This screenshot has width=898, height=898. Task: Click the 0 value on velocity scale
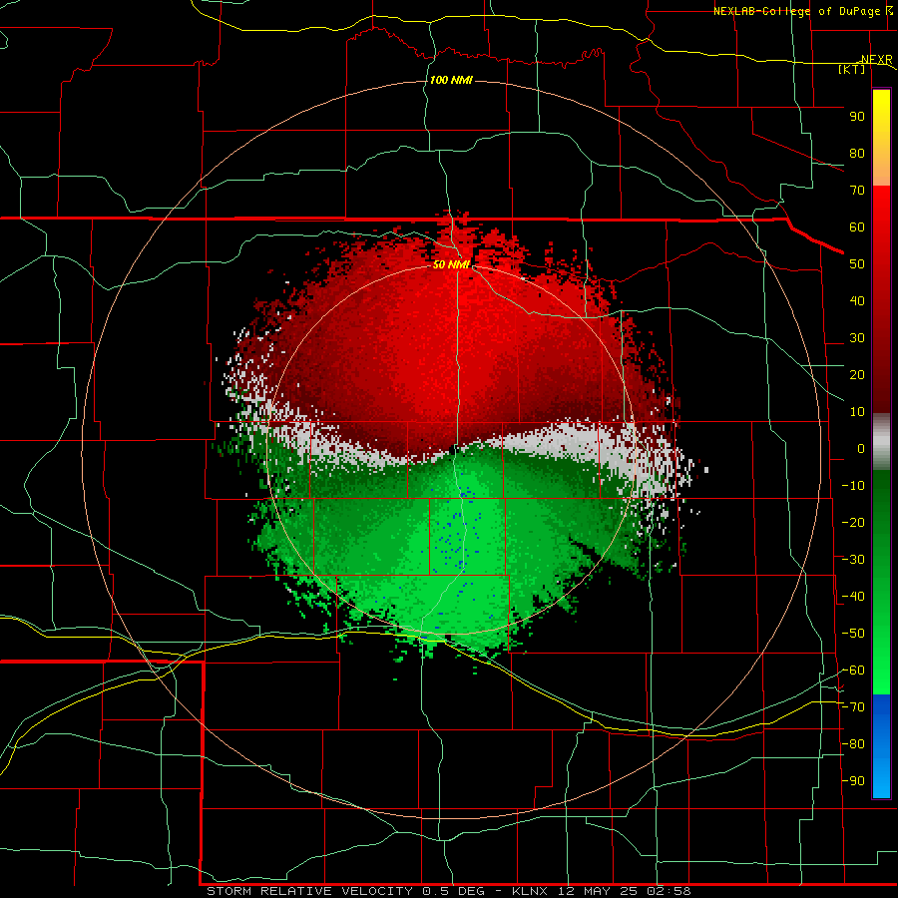[861, 448]
